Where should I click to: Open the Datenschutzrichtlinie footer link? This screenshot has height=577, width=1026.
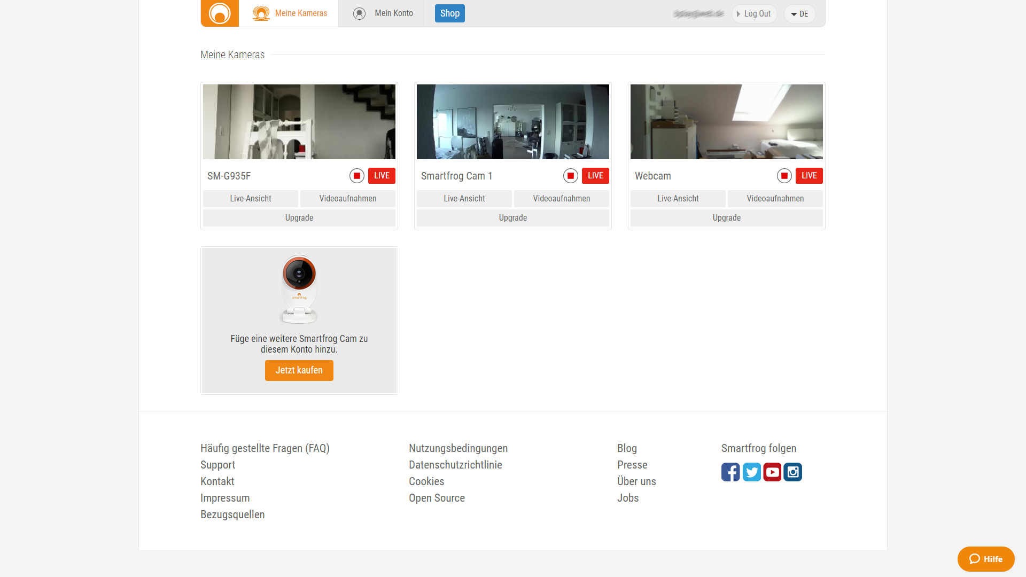pyautogui.click(x=455, y=465)
